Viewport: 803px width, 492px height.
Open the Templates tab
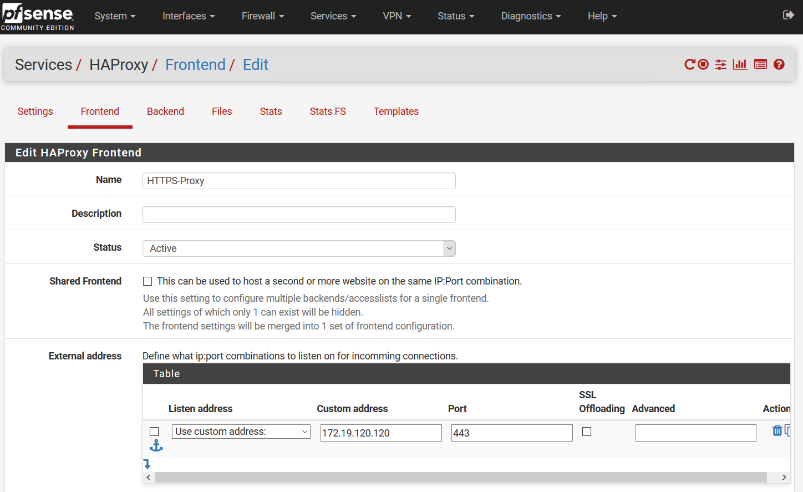click(x=396, y=111)
